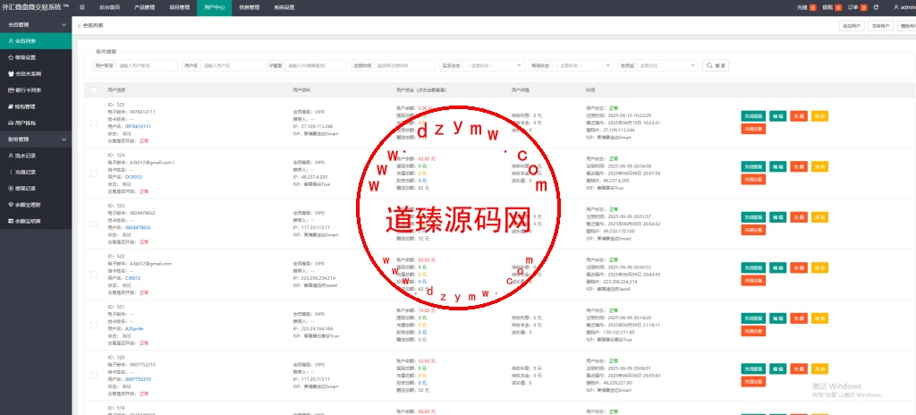Viewport: 916px width, 415px height.
Task: Collapse the 会员管理 sidebar group
Action: (x=36, y=24)
